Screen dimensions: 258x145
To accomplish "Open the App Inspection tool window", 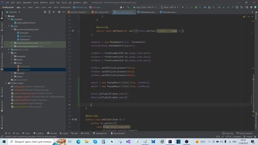I will 118,133.
